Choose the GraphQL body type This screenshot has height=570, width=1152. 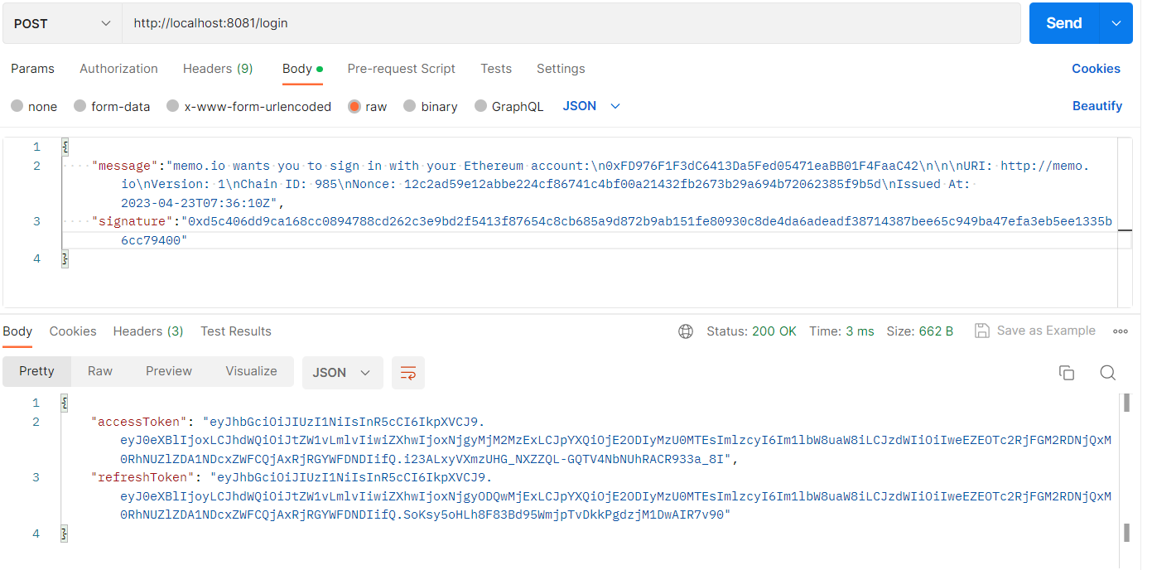click(481, 106)
